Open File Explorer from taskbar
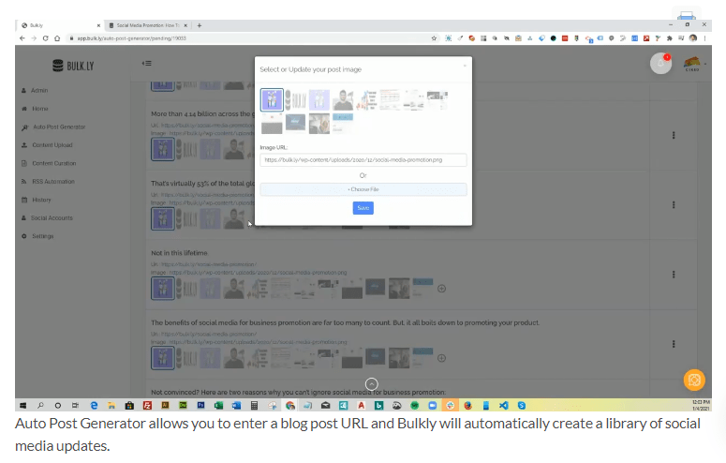The image size is (726, 463). pos(111,406)
